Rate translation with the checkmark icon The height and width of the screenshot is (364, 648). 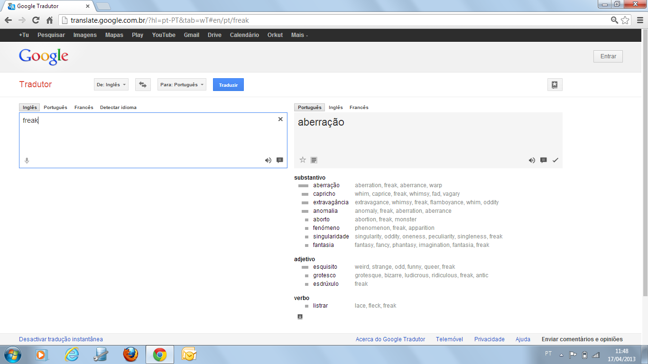pos(555,160)
